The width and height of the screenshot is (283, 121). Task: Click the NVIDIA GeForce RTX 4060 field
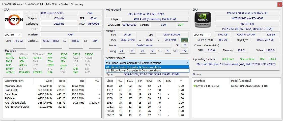pos(247,18)
